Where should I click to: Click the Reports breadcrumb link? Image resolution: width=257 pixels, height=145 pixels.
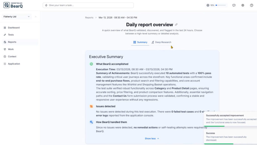pyautogui.click(x=89, y=18)
